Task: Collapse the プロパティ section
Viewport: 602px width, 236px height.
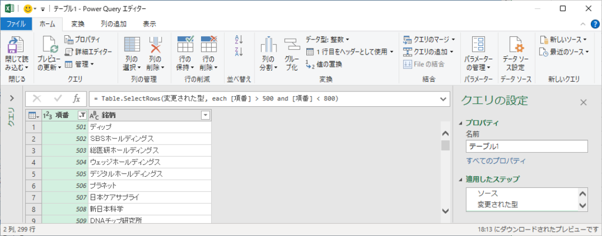Action: (x=461, y=123)
